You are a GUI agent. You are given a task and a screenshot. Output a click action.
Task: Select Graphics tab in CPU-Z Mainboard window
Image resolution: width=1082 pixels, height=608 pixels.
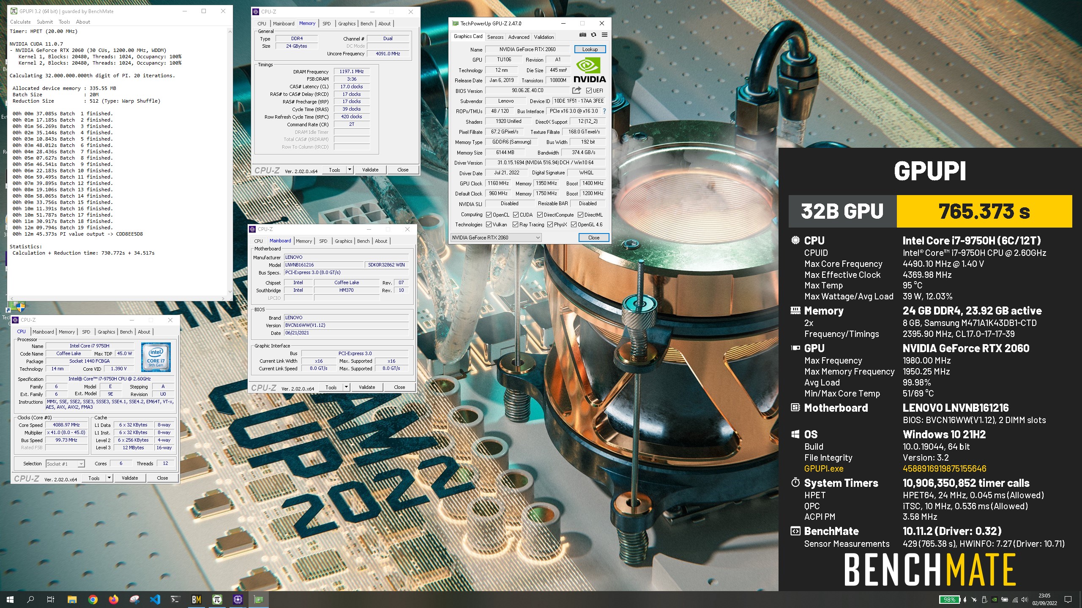point(343,241)
